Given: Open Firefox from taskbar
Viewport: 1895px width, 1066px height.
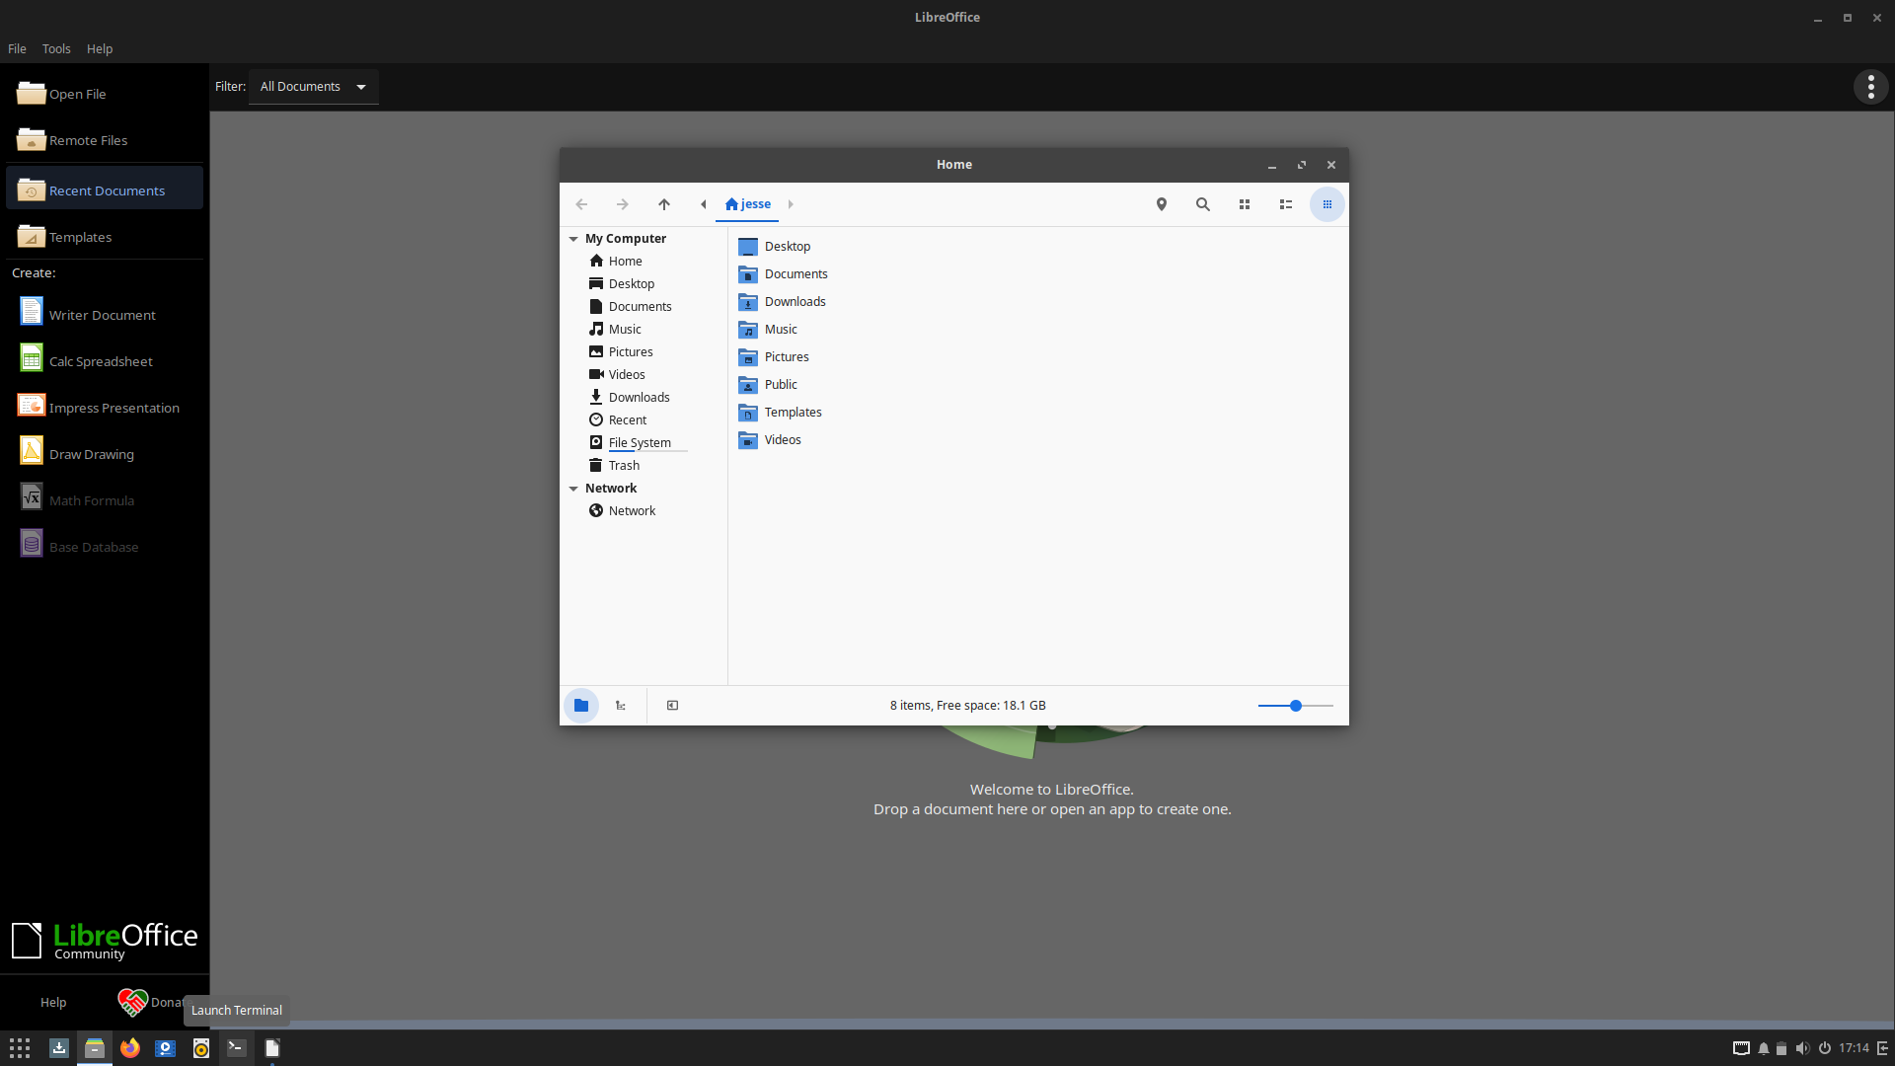Looking at the screenshot, I should pos(130,1048).
